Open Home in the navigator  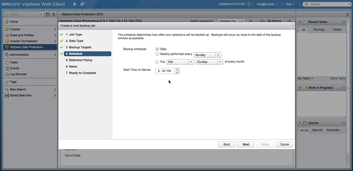(14, 22)
